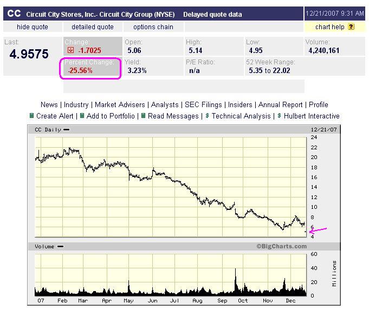Open the News link
Screen dimensions: 369x310
click(x=49, y=104)
